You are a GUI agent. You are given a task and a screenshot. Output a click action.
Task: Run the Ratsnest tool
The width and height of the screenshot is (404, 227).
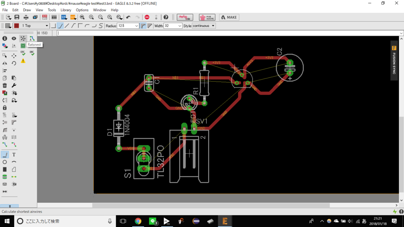[x=23, y=38]
